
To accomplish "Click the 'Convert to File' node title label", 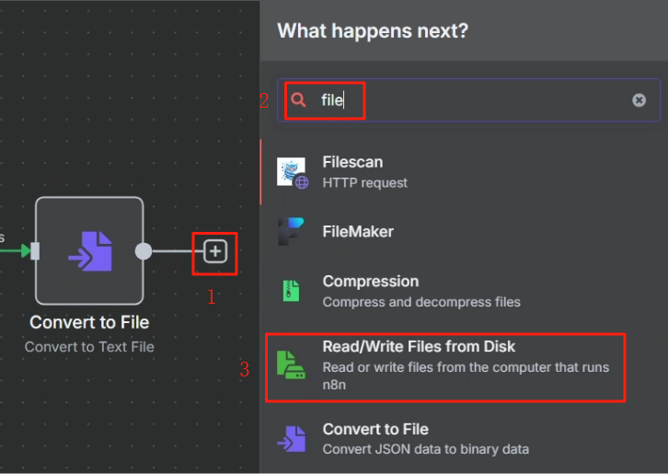I will [89, 322].
